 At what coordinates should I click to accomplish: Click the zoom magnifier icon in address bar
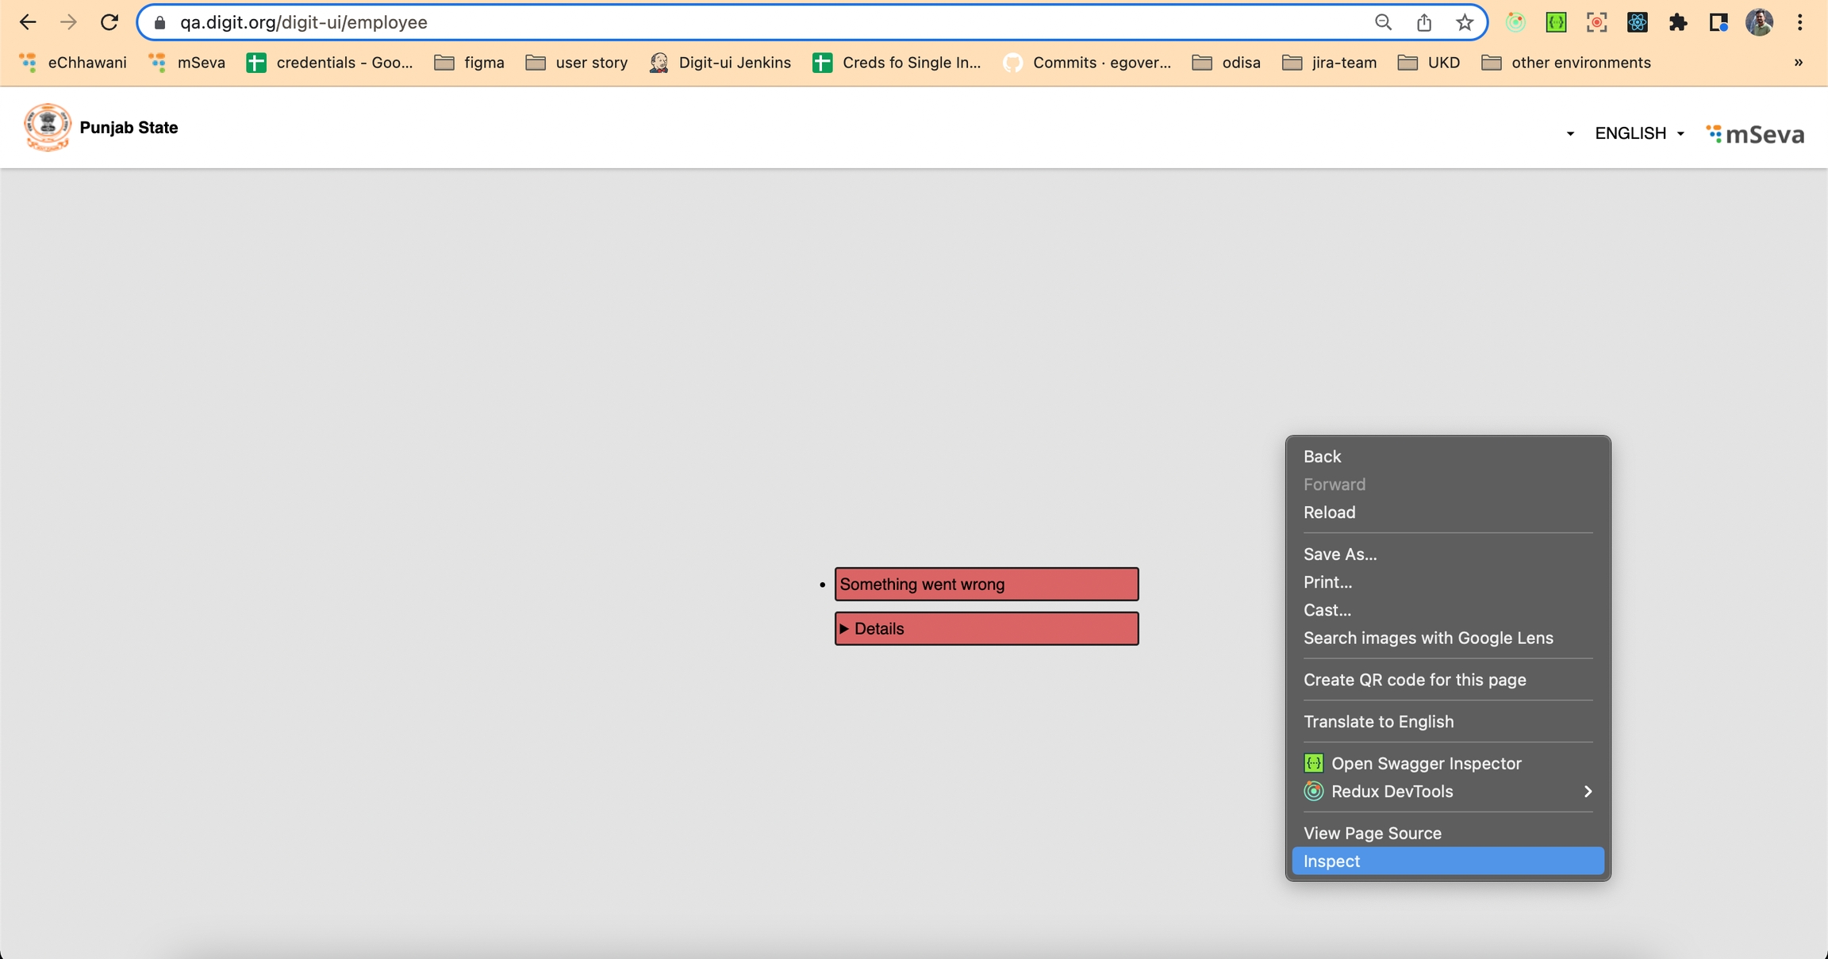[x=1383, y=22]
